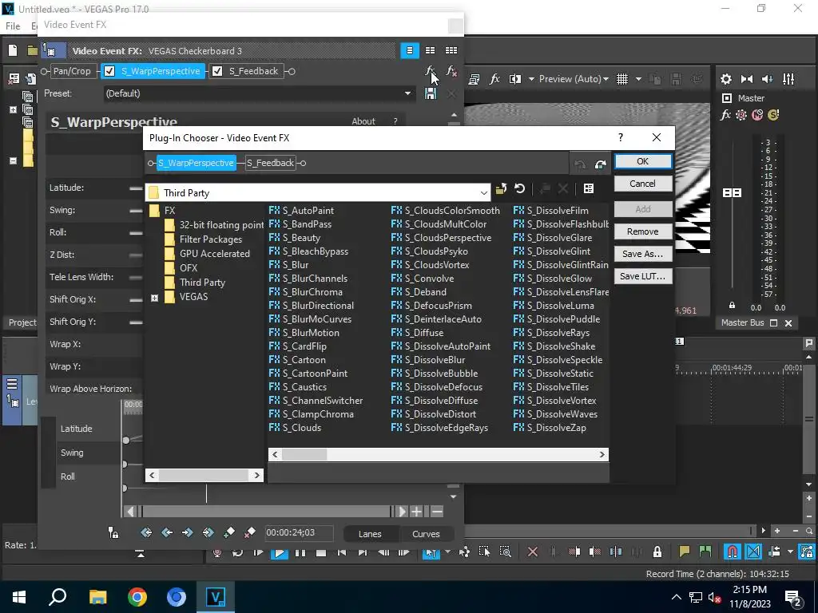Switch FX window to large grid view

tap(451, 50)
